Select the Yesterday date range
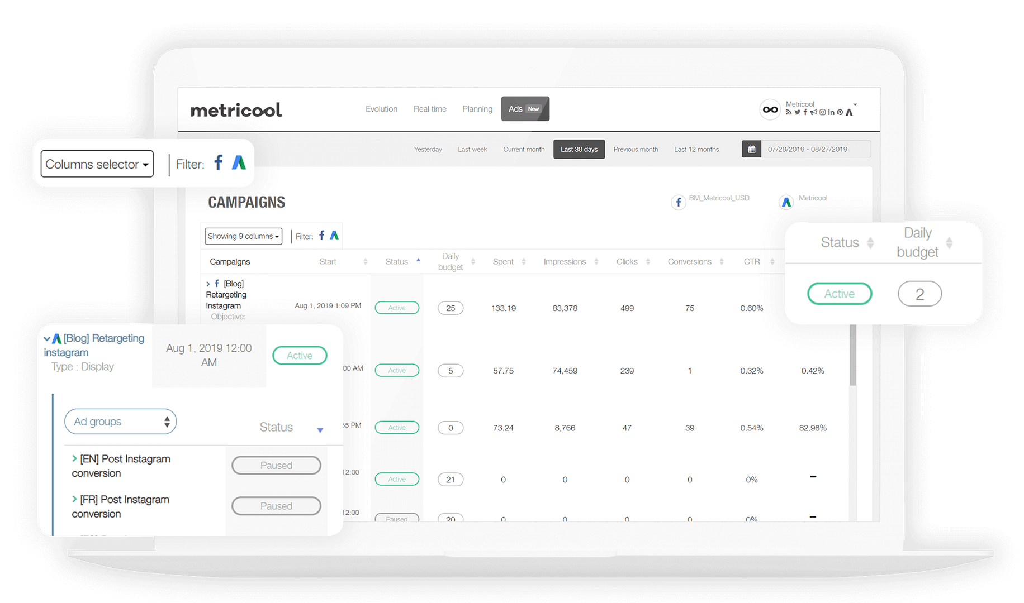The height and width of the screenshot is (603, 1024). (428, 149)
